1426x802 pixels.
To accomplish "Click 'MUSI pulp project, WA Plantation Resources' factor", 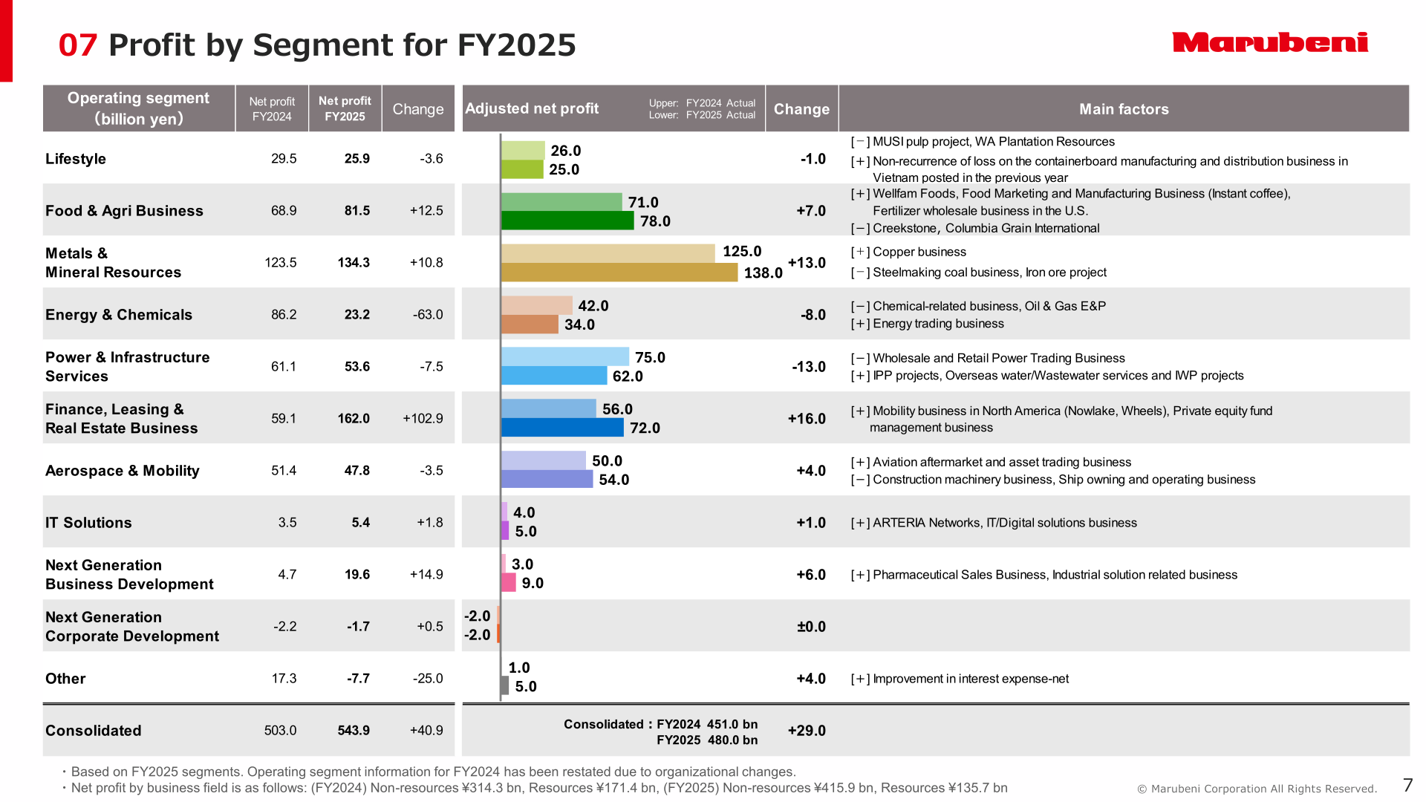I will coord(994,142).
